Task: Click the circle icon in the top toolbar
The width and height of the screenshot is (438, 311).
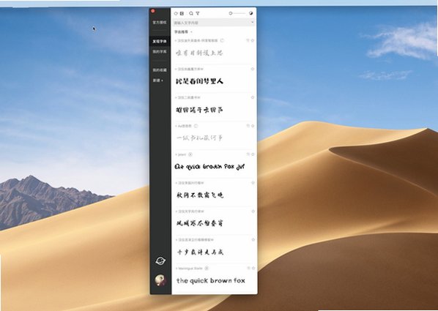Action: 176,13
